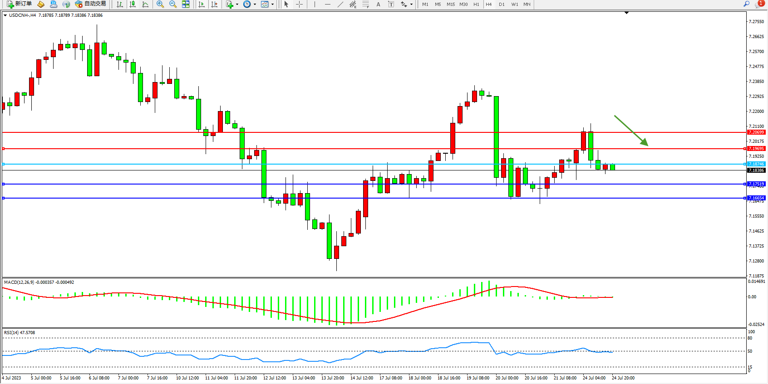This screenshot has width=768, height=384.
Task: Switch chart to candlestick mode
Action: pyautogui.click(x=133, y=4)
